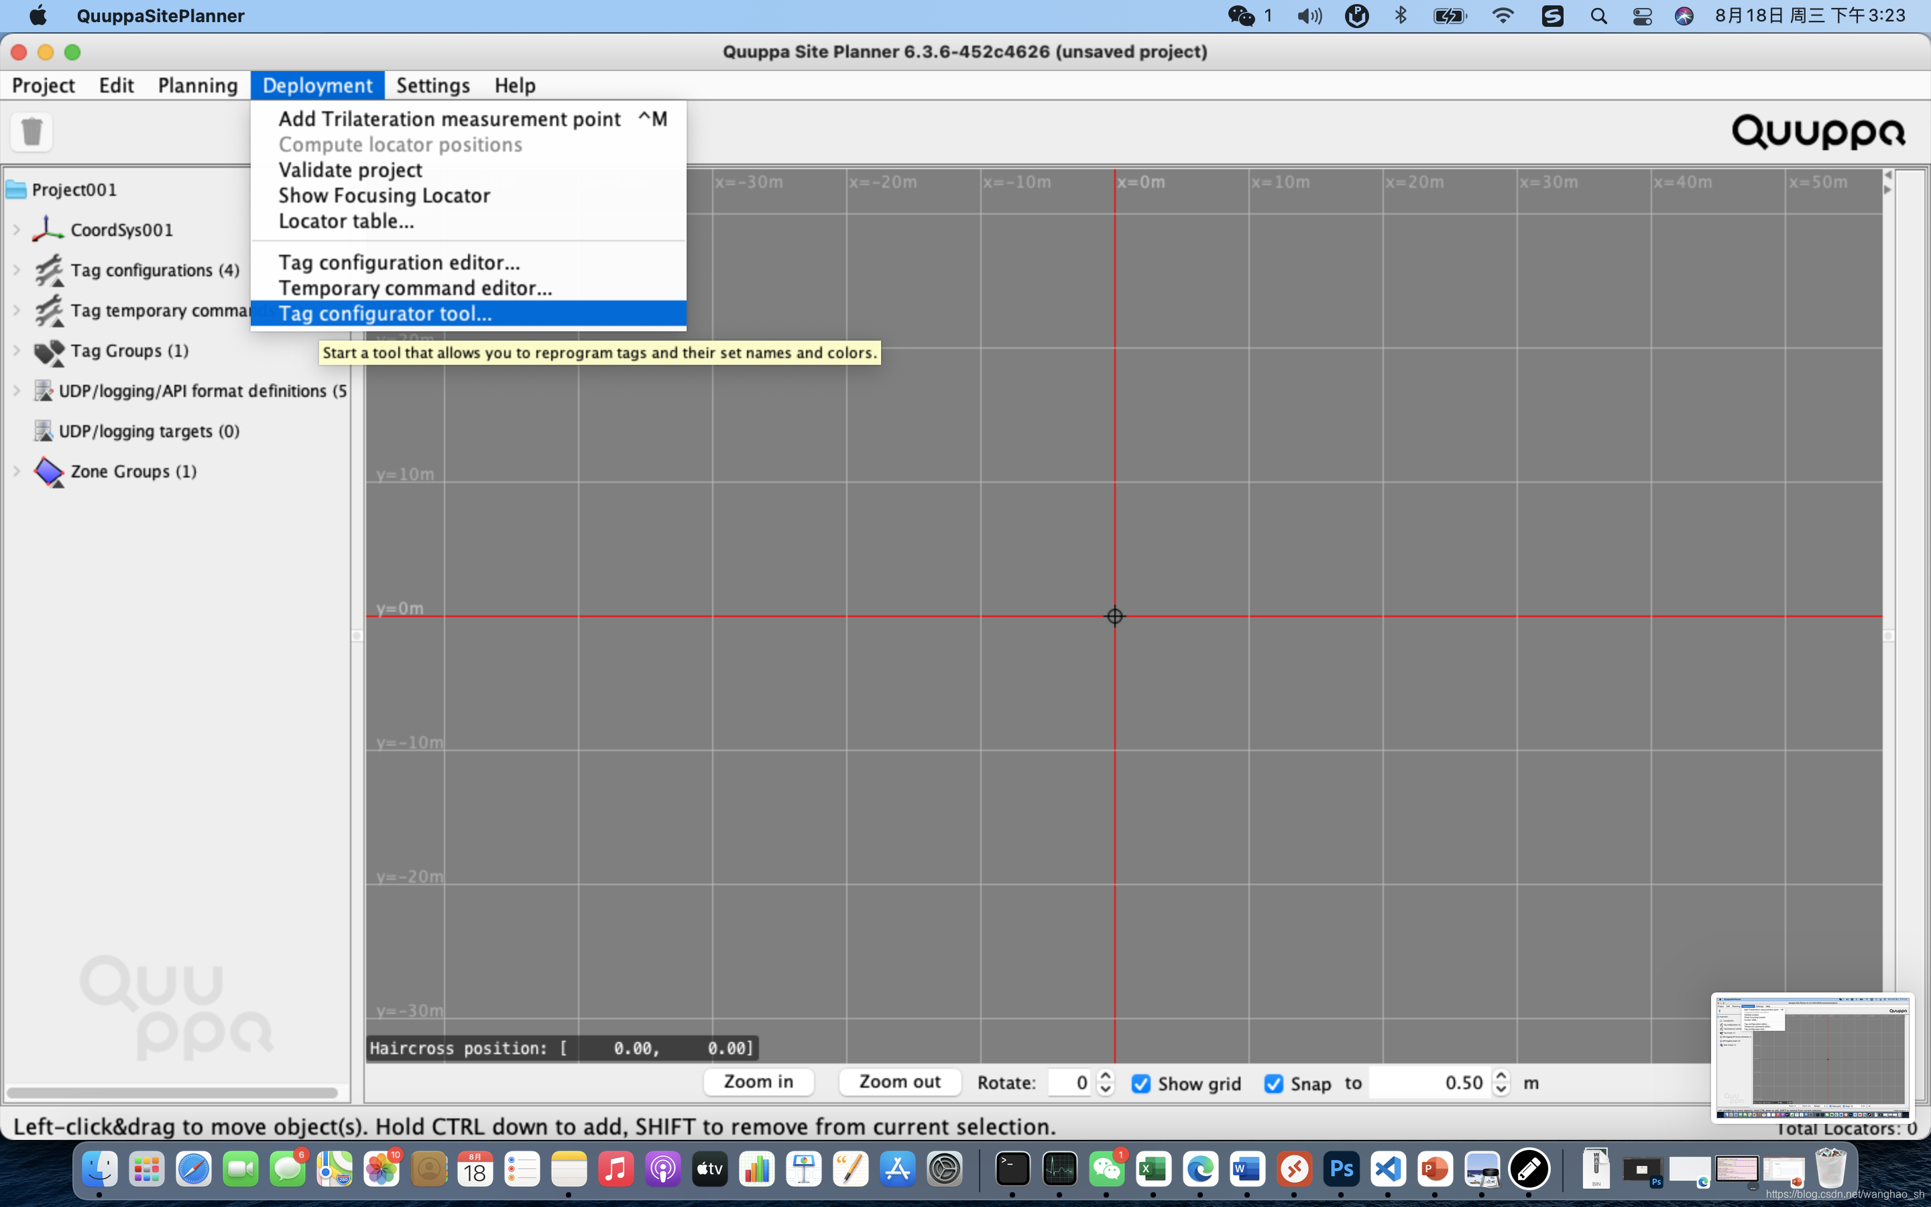Open the Project menu
1931x1207 pixels.
(x=44, y=85)
